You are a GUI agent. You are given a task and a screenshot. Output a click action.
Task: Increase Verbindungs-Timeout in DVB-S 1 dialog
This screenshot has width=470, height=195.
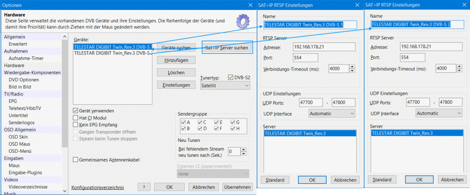(352, 67)
